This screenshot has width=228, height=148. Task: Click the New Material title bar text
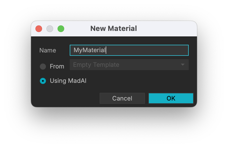[113, 28]
